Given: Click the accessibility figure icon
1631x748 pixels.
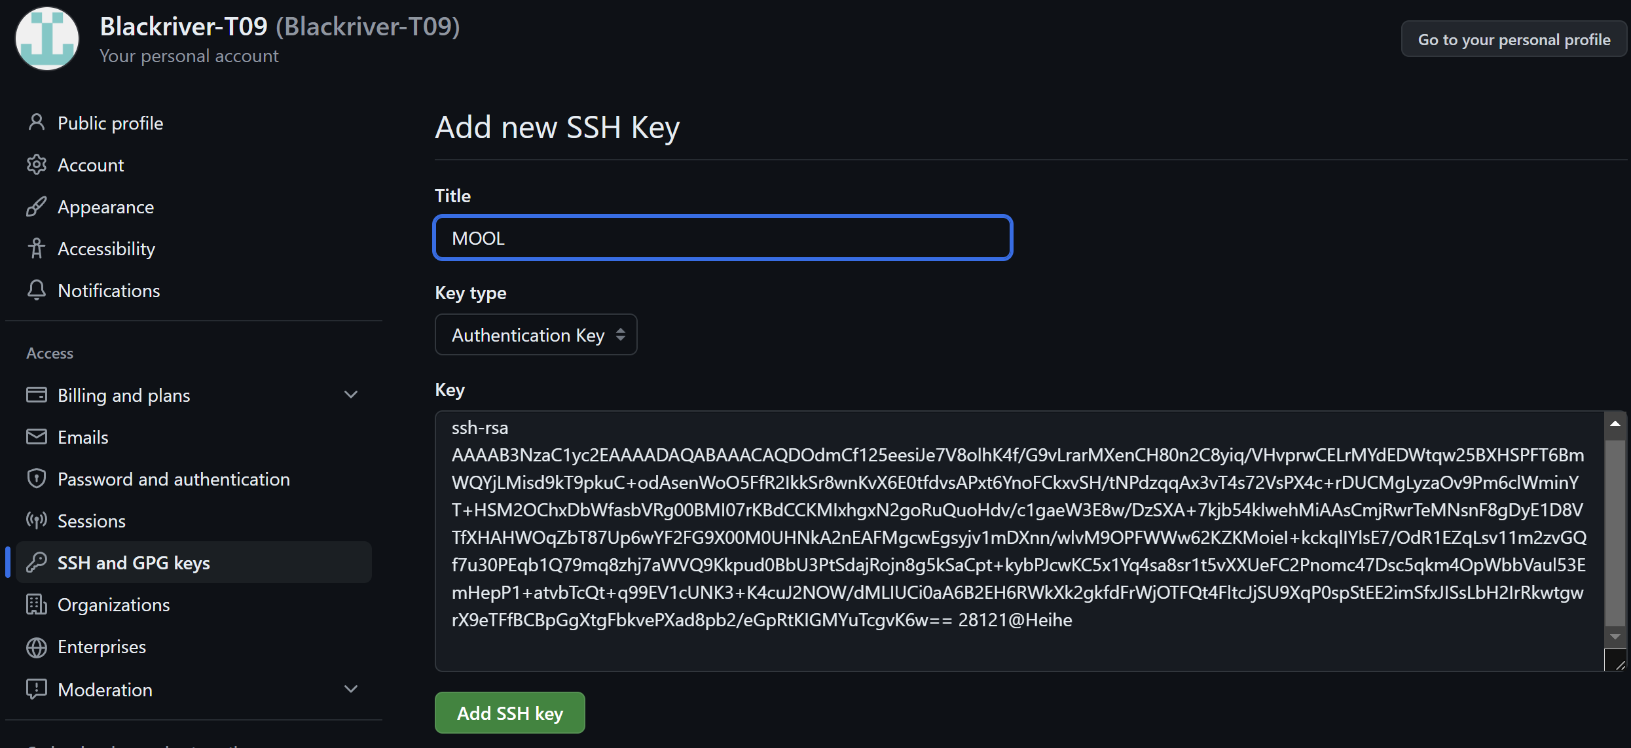Looking at the screenshot, I should pos(37,248).
